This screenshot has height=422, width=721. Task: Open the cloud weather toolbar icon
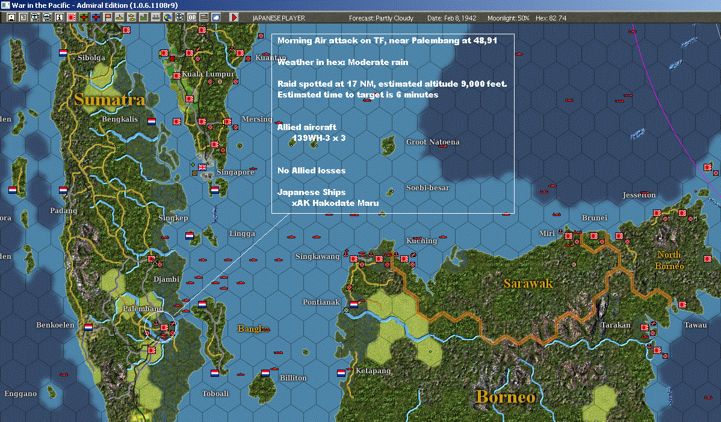pyautogui.click(x=215, y=17)
